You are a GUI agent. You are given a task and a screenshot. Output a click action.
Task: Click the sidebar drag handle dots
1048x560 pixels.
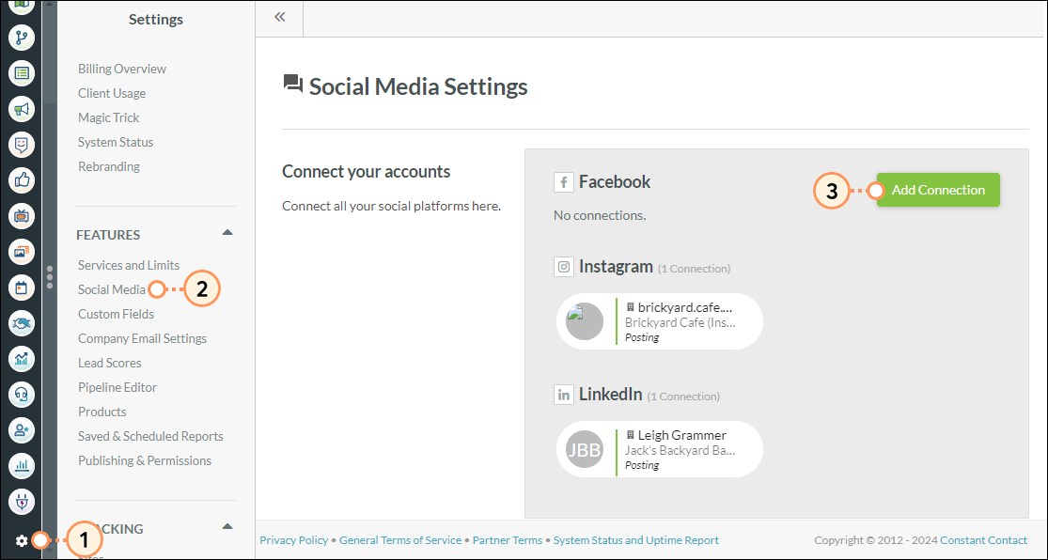50,277
